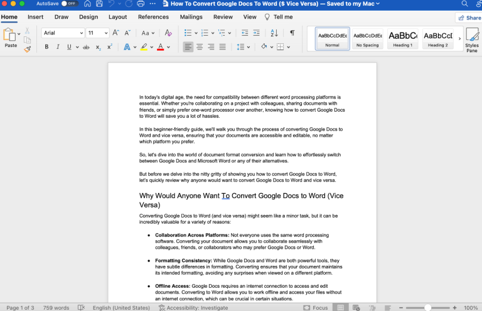Image resolution: width=482 pixels, height=311 pixels.
Task: Apply subscript formatting
Action: tap(98, 47)
